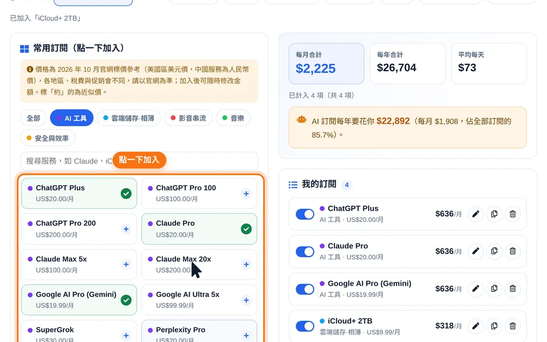Viewport: 547px width, 342px height.
Task: Select the 每年合計 total card
Action: pos(407,63)
